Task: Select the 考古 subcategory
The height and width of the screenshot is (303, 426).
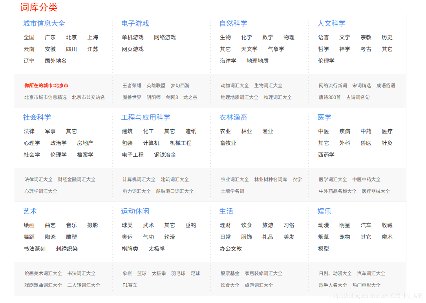Action: point(366,49)
